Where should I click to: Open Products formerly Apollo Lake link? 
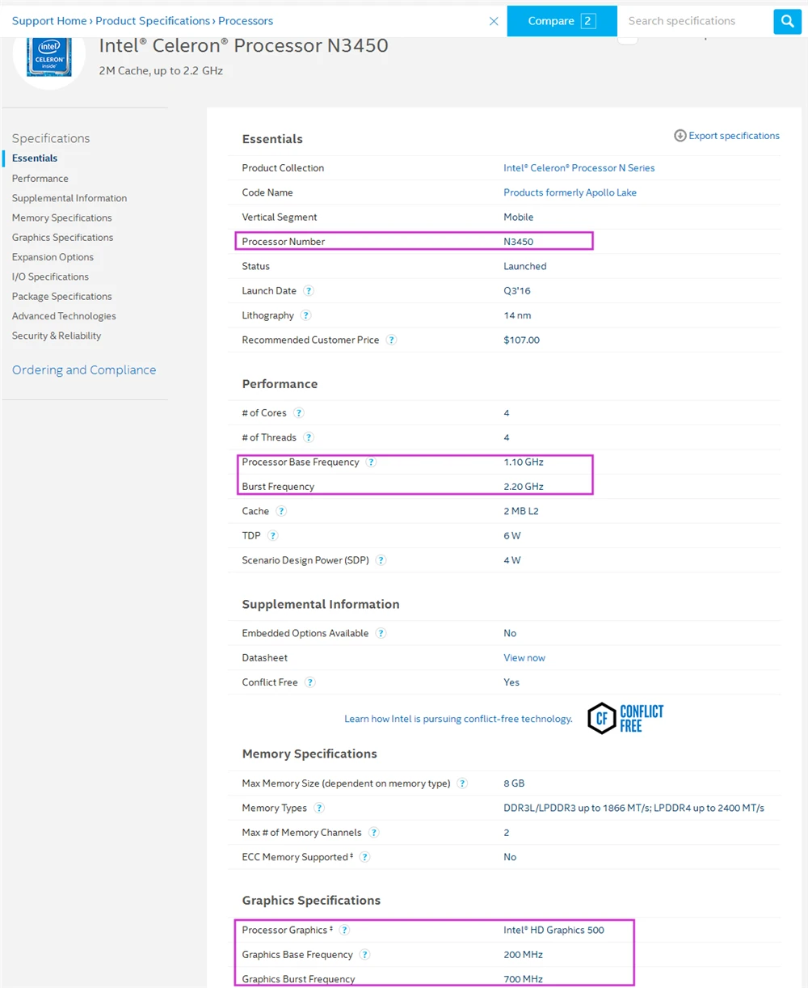tap(570, 192)
